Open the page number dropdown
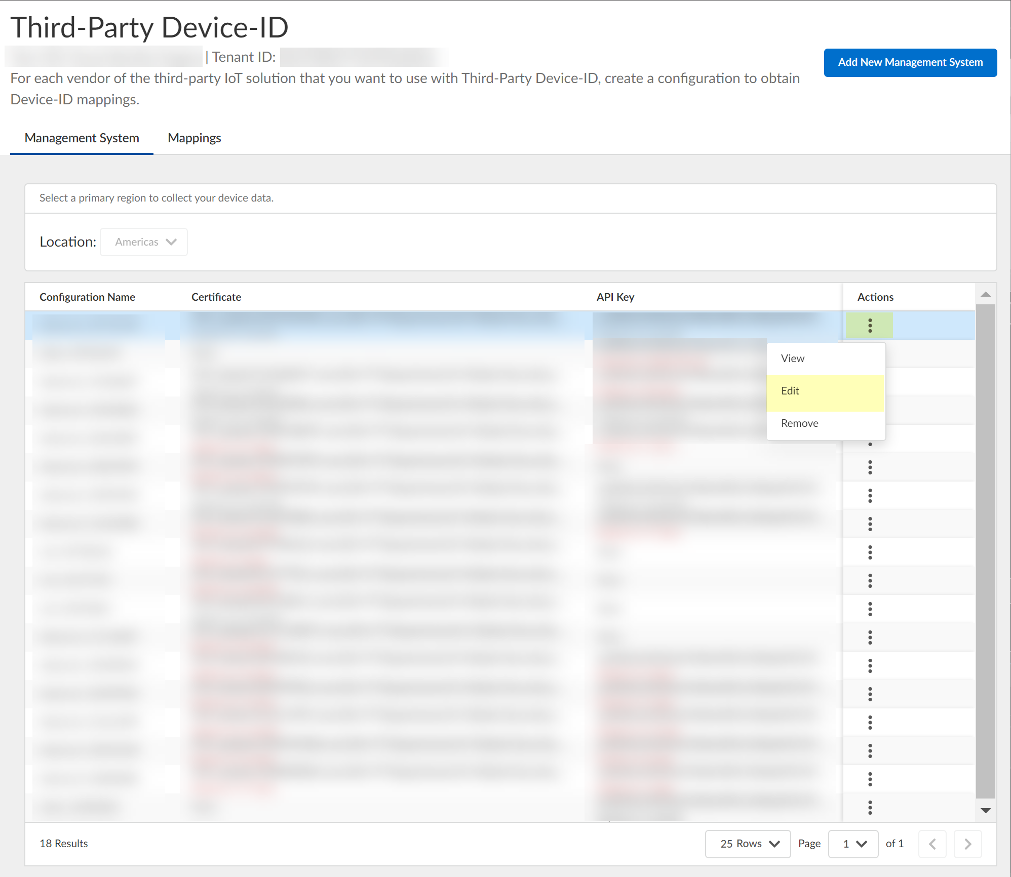Viewport: 1011px width, 877px height. pyautogui.click(x=853, y=844)
